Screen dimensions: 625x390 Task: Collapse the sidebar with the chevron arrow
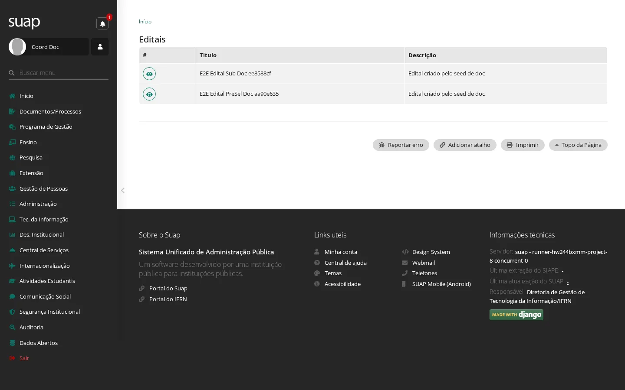(123, 190)
